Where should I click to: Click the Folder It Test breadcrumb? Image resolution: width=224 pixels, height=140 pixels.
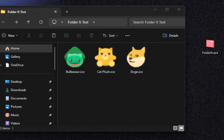tap(78, 22)
